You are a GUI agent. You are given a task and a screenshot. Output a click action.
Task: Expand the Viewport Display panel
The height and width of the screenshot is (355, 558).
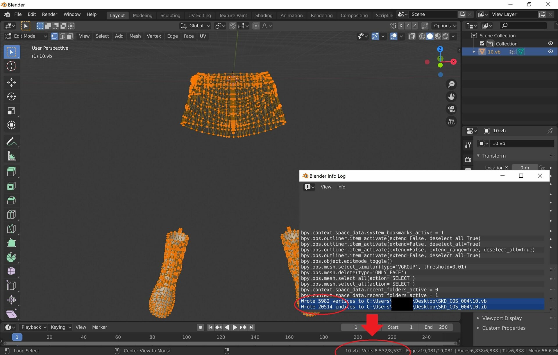tap(502, 318)
